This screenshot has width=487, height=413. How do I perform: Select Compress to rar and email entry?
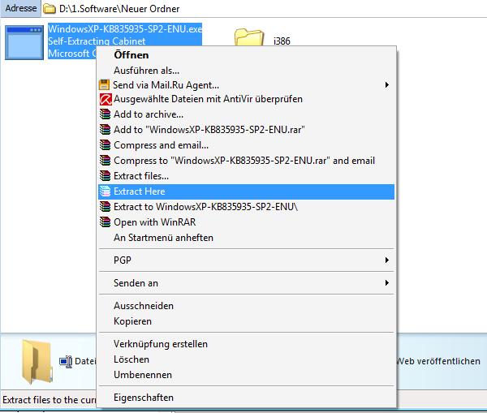pyautogui.click(x=246, y=161)
